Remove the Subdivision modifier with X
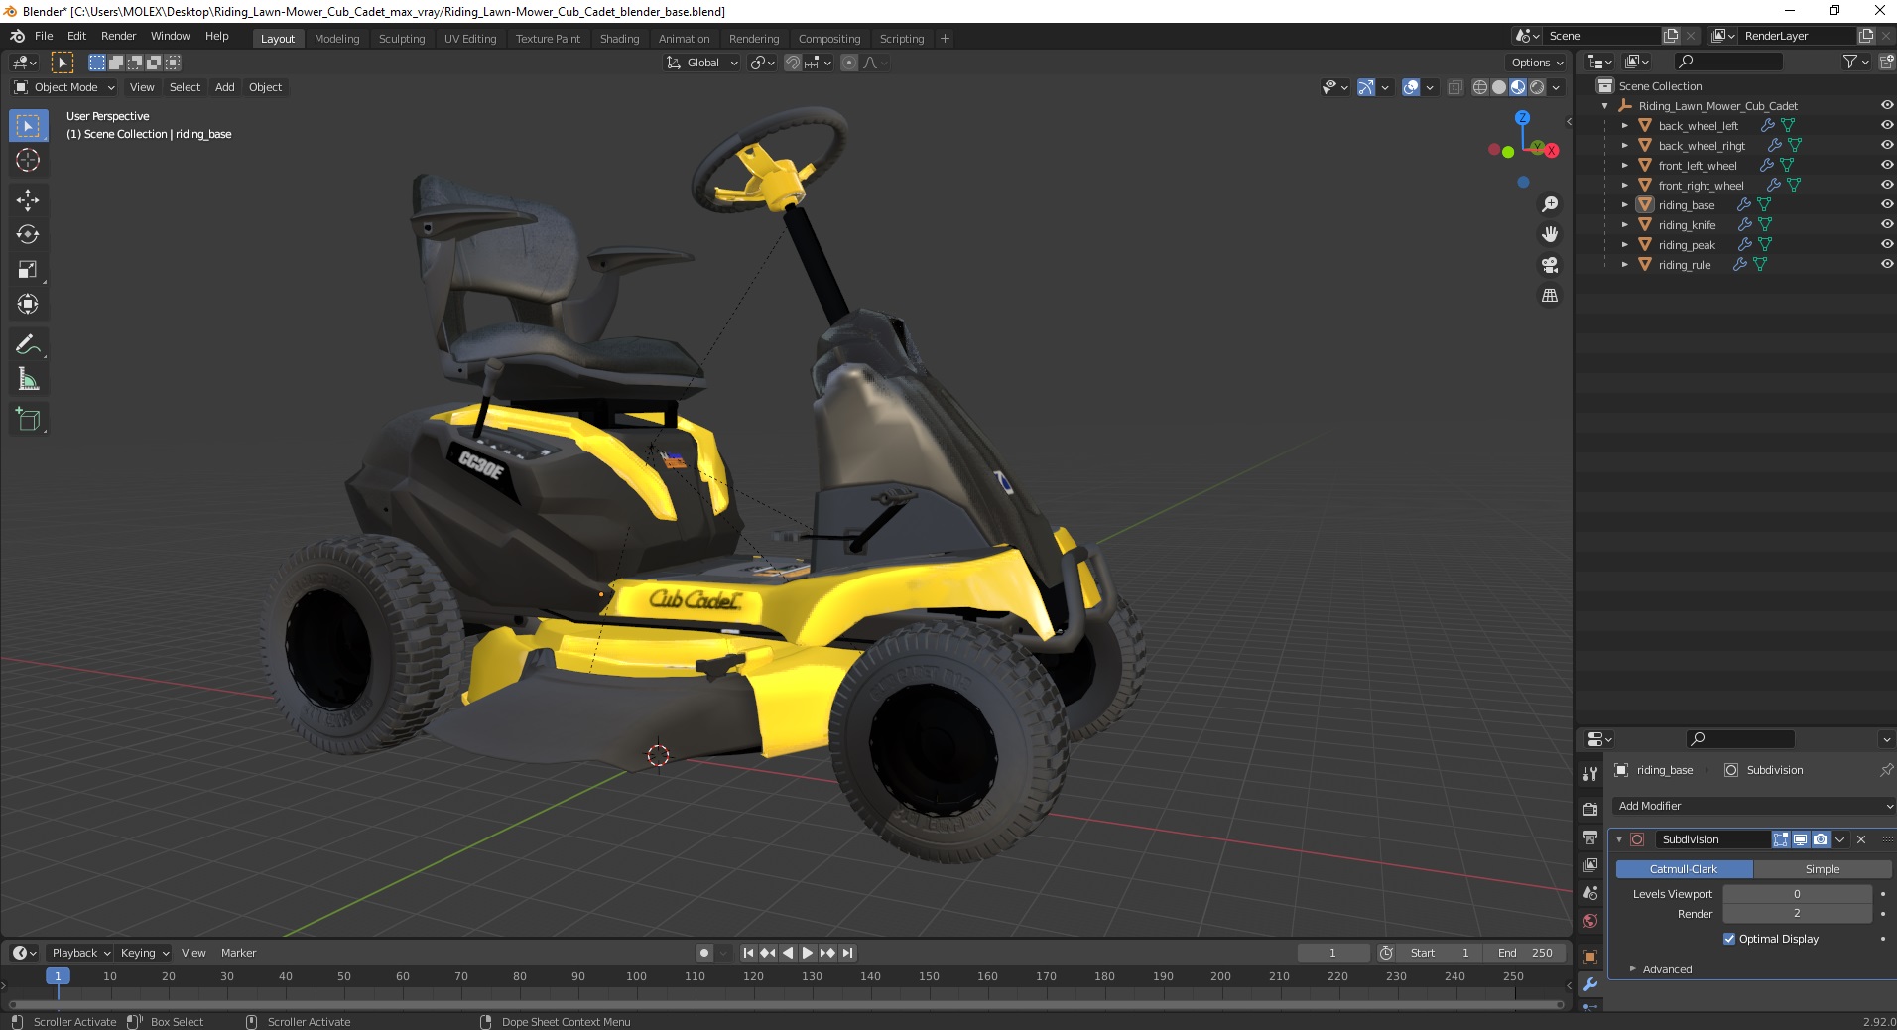1897x1030 pixels. 1861,839
